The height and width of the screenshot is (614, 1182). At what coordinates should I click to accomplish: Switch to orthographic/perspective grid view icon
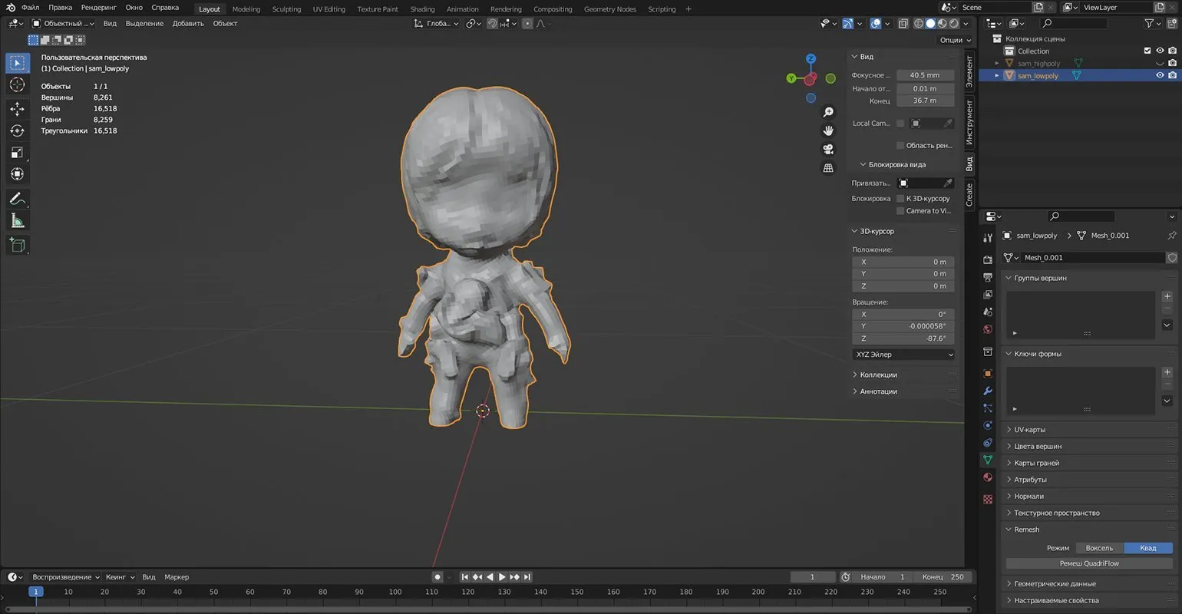point(828,167)
